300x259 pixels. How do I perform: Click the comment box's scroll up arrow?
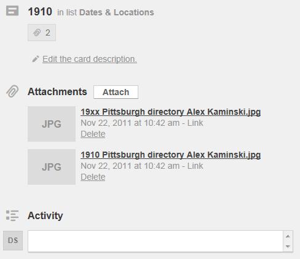click(x=288, y=236)
